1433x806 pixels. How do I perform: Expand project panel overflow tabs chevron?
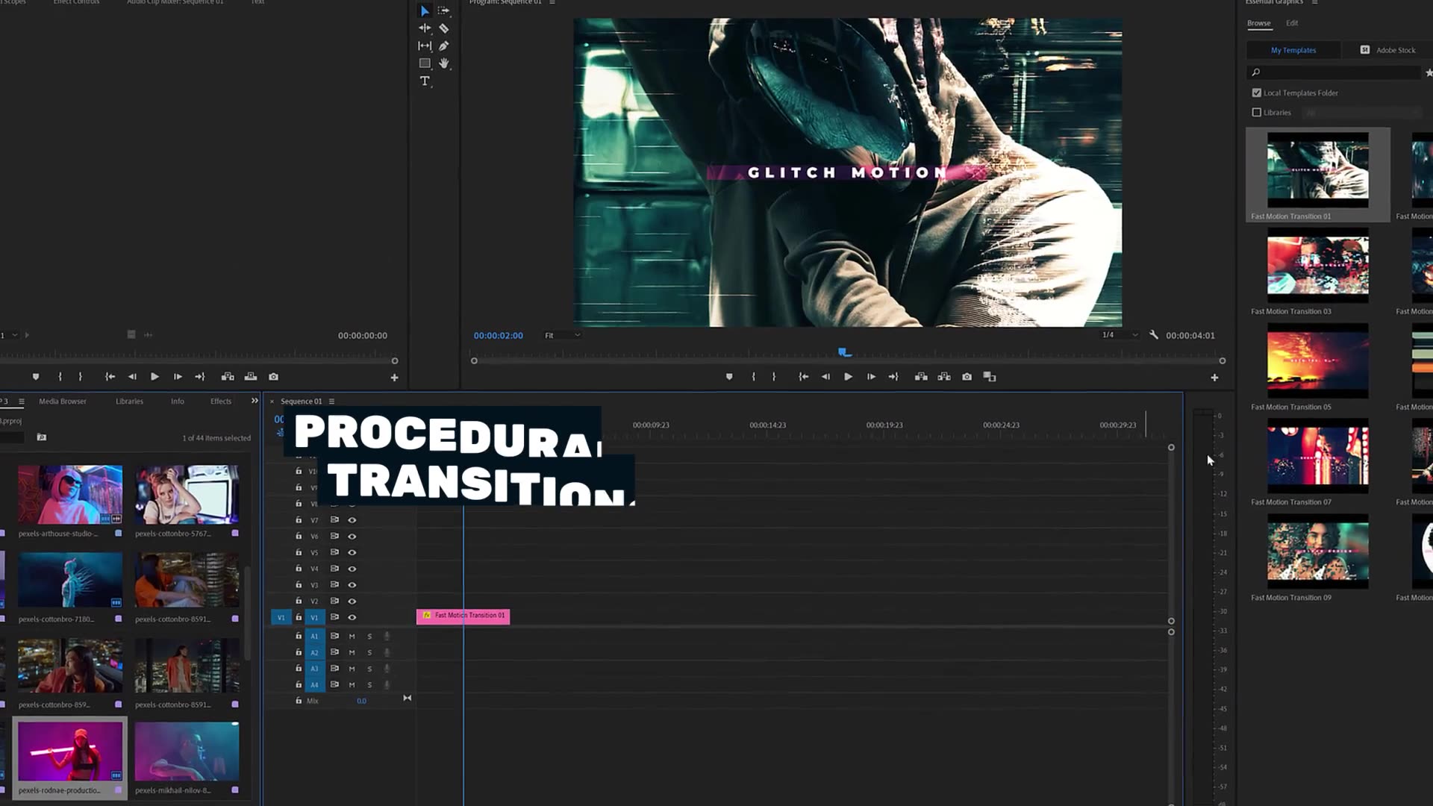tap(255, 401)
